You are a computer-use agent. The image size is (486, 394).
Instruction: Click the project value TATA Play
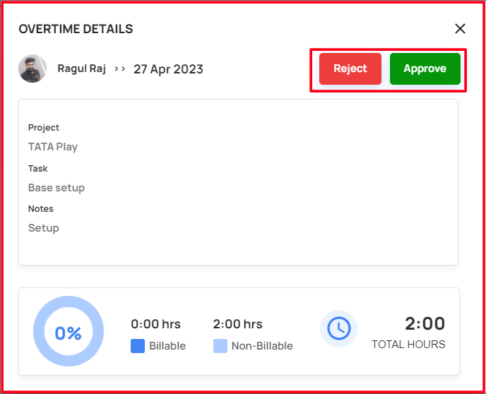[x=53, y=147]
